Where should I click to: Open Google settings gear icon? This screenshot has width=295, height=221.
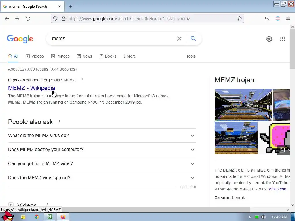click(269, 39)
